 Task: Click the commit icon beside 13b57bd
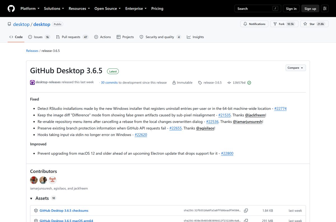point(229,83)
